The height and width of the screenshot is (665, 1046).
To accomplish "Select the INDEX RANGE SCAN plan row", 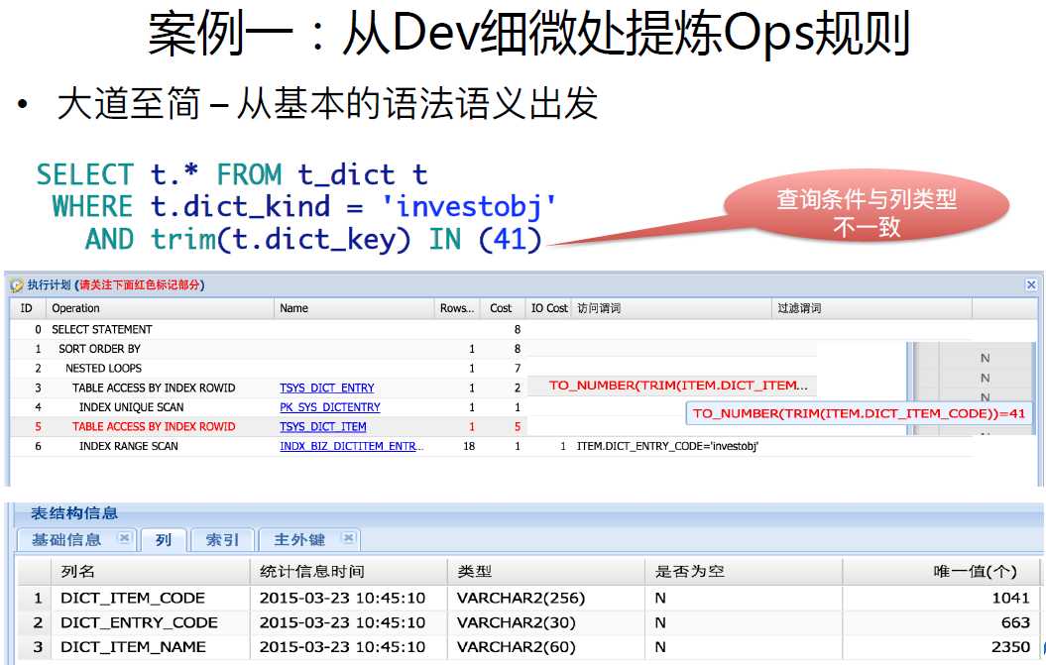I will [492, 446].
